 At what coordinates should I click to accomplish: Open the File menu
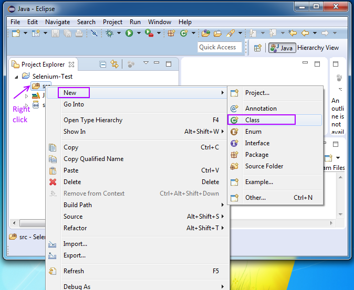coord(15,22)
